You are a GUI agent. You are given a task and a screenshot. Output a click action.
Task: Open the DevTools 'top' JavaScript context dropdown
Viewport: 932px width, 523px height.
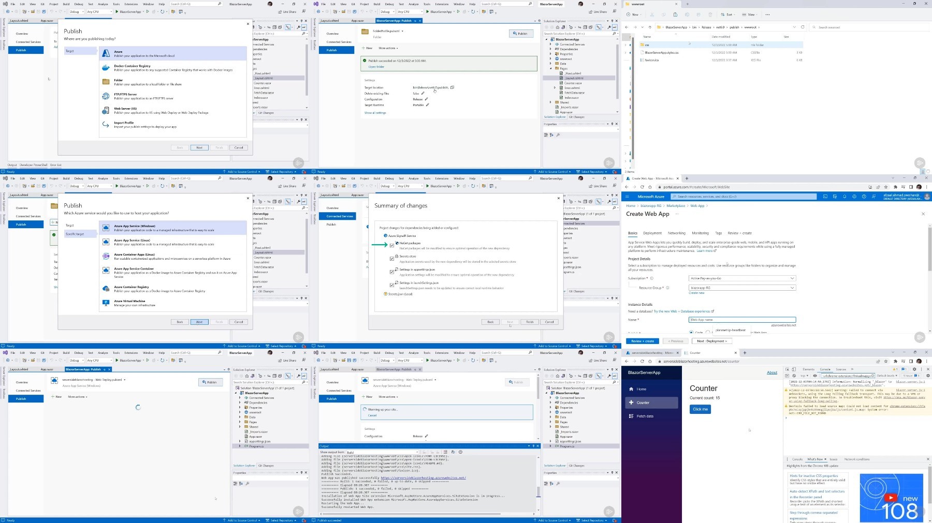point(804,376)
